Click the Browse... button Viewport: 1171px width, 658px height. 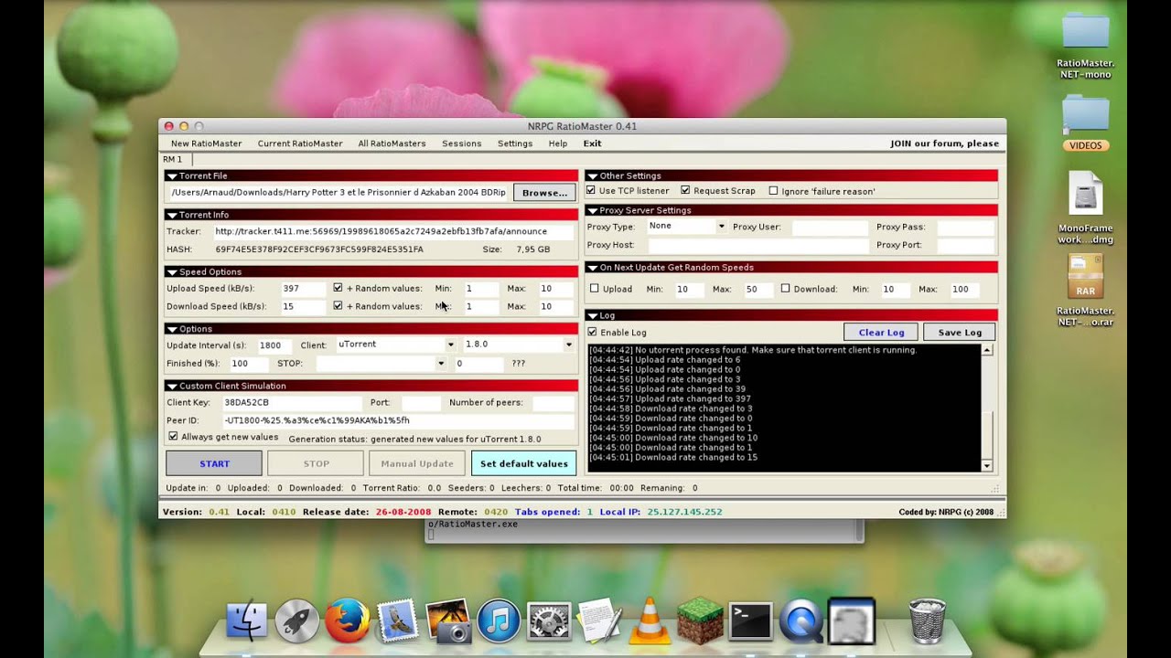(544, 193)
